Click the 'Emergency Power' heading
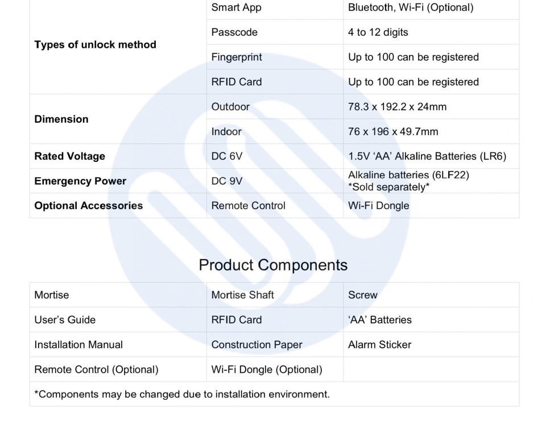The width and height of the screenshot is (546, 426). 80,181
